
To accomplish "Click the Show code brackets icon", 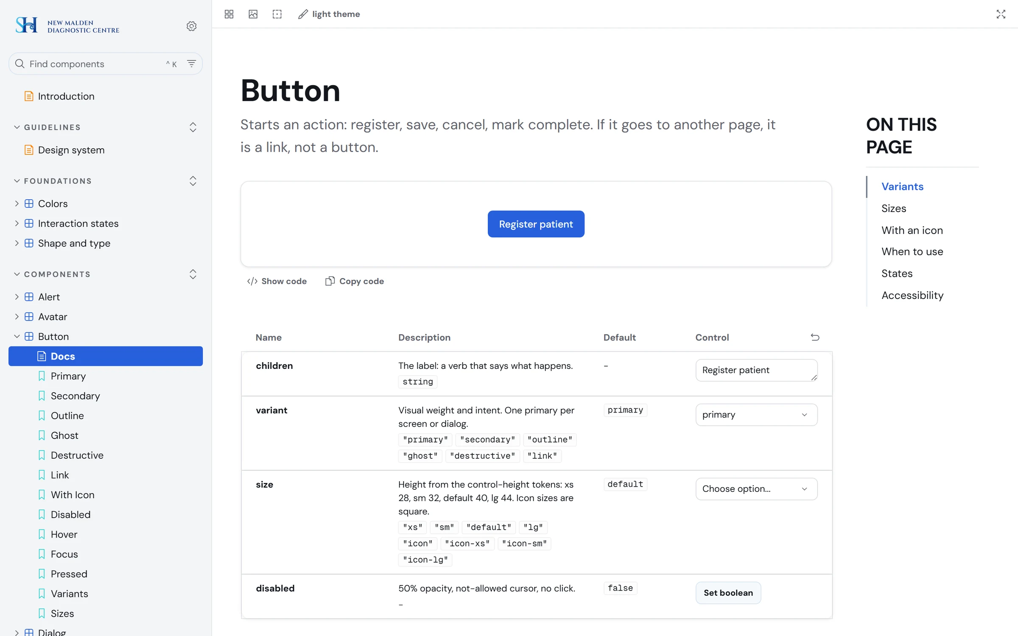I will pos(252,281).
